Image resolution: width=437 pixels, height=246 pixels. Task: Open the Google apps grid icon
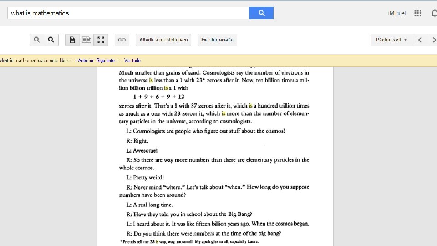point(417,13)
